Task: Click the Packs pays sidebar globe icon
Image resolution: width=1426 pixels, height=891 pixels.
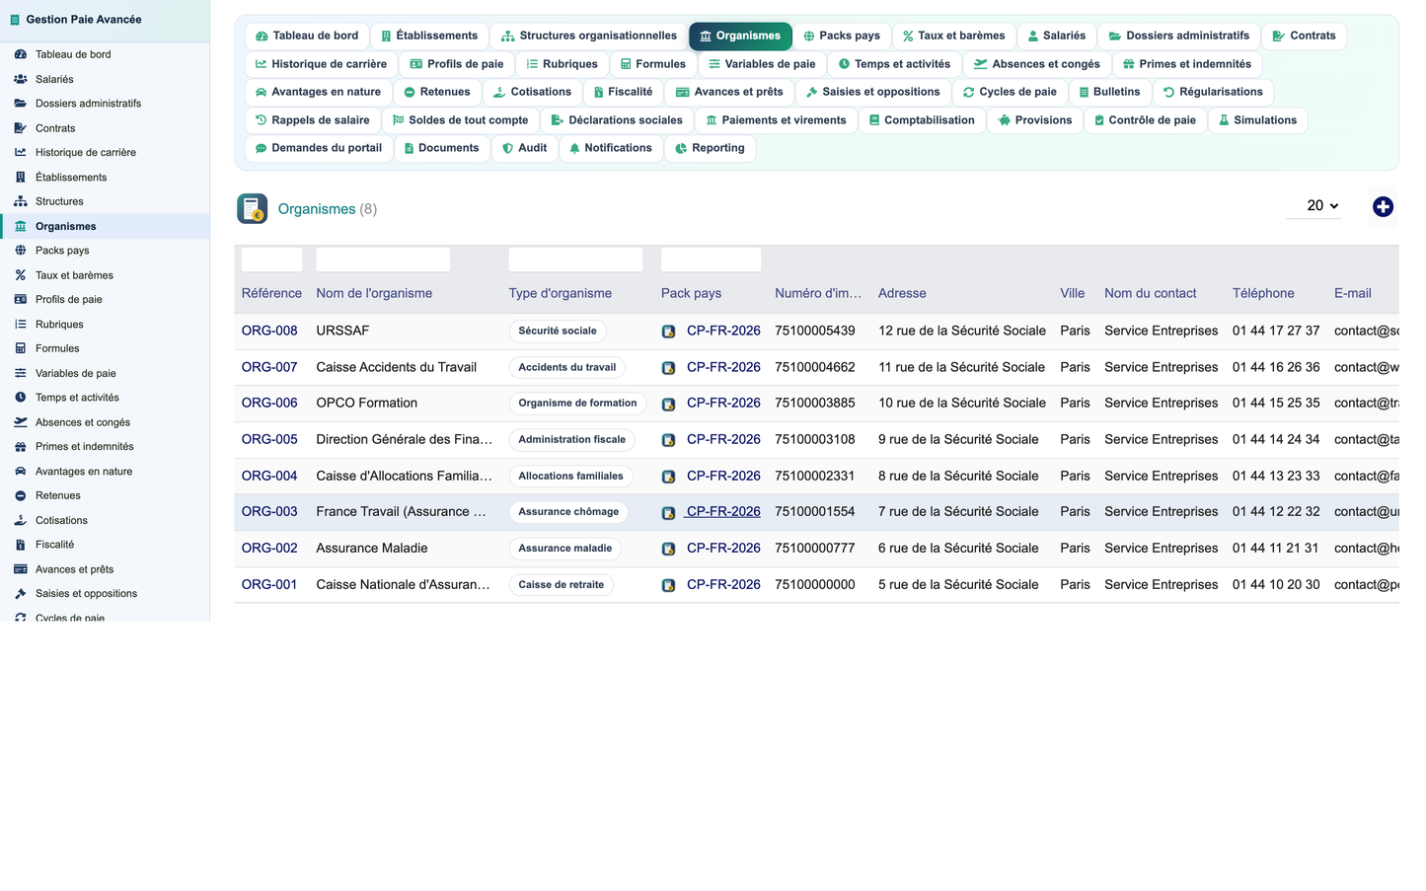Action: point(20,251)
